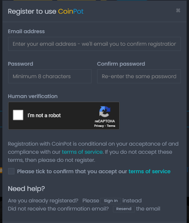The width and height of the screenshot is (189, 223).
Task: Tick the accept terms of service checkbox
Action: [x=11, y=171]
